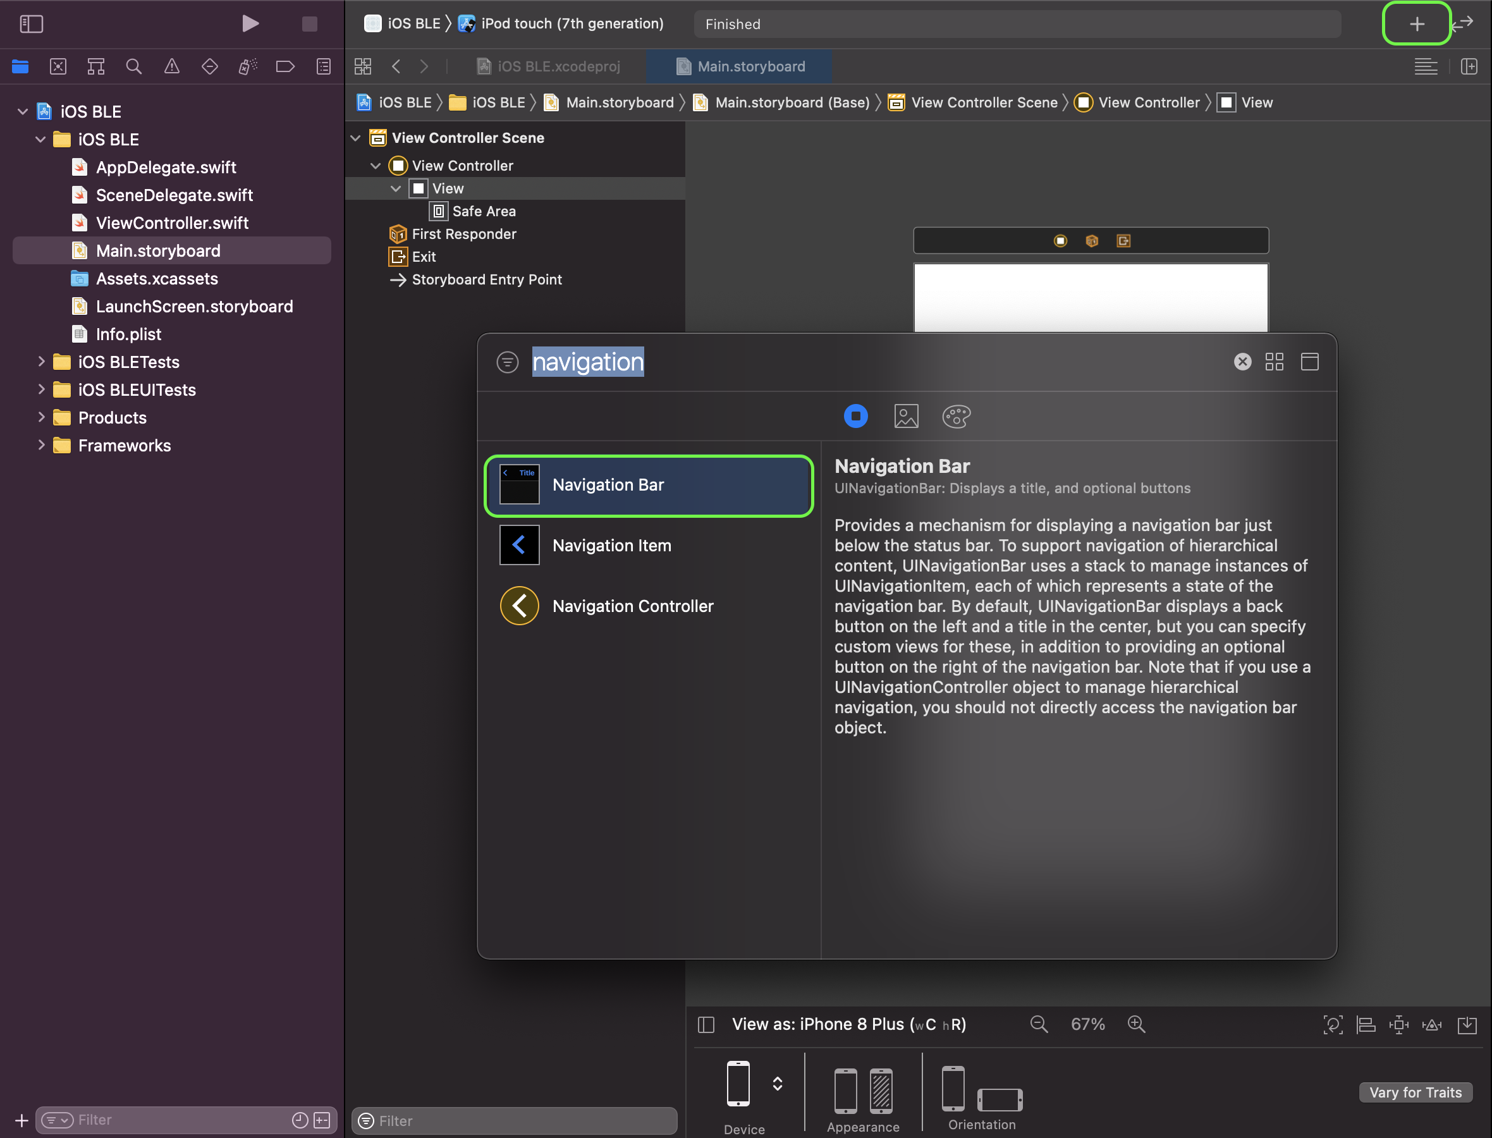Viewport: 1492px width, 1138px height.
Task: Show the Objects library tab
Action: [855, 416]
